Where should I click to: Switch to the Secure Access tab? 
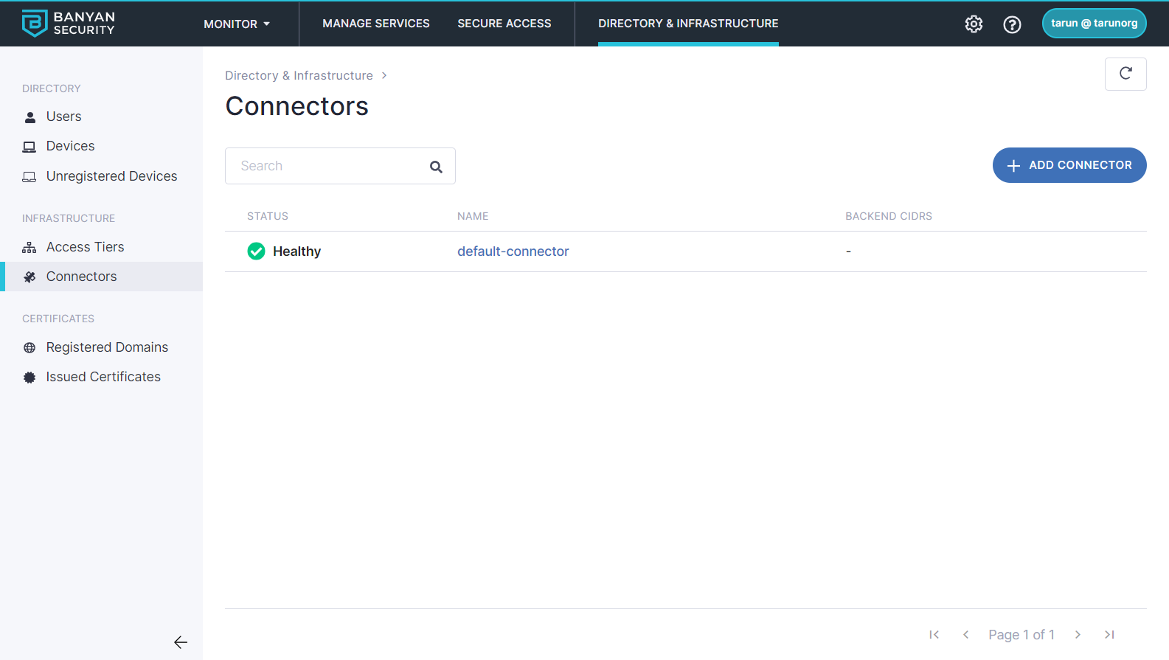504,24
